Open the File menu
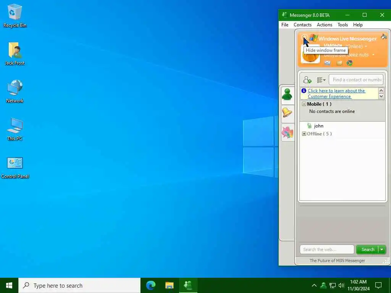The width and height of the screenshot is (391, 293). click(x=285, y=25)
